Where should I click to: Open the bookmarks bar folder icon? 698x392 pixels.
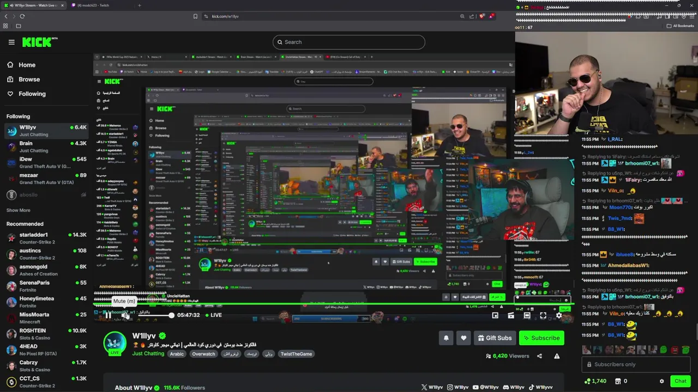click(x=18, y=26)
